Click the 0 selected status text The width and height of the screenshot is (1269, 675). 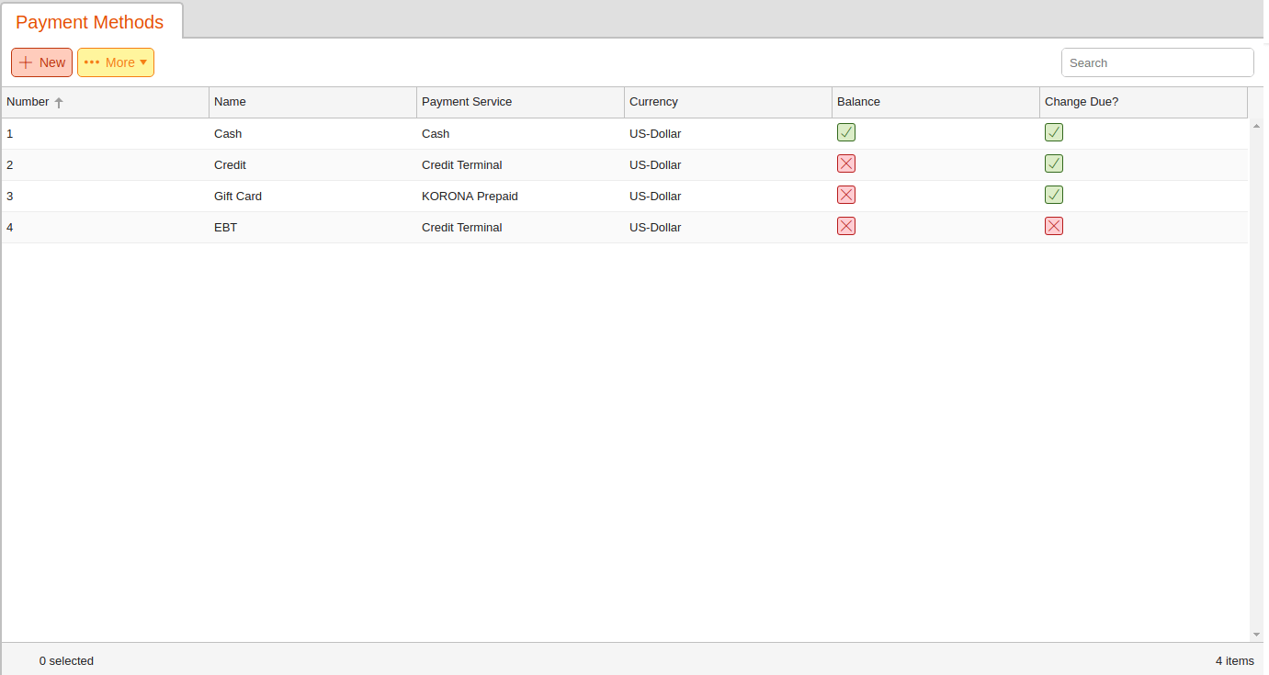(x=66, y=661)
